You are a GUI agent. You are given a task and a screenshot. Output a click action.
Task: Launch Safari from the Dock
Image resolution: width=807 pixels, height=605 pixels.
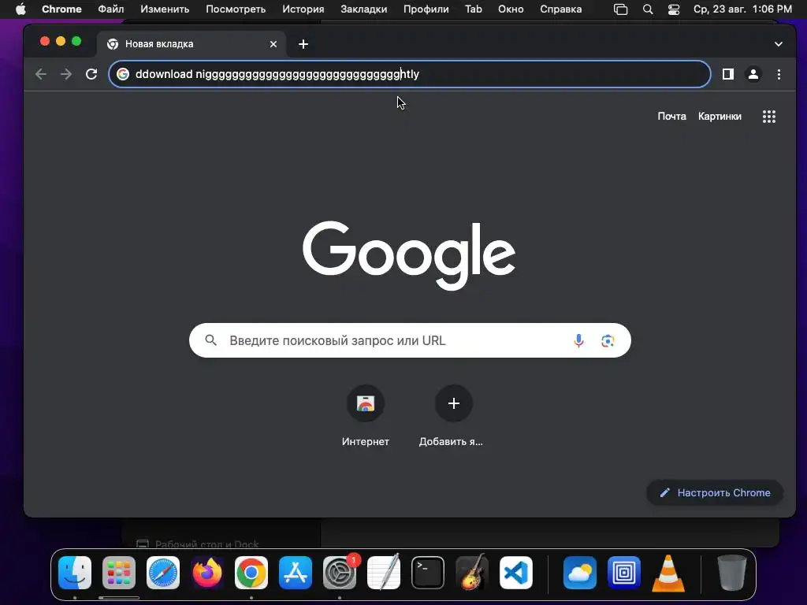click(x=163, y=573)
